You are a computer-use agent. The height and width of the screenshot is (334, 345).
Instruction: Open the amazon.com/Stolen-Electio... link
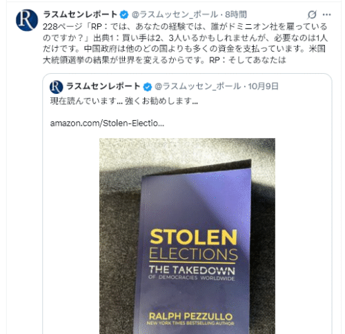pos(107,124)
